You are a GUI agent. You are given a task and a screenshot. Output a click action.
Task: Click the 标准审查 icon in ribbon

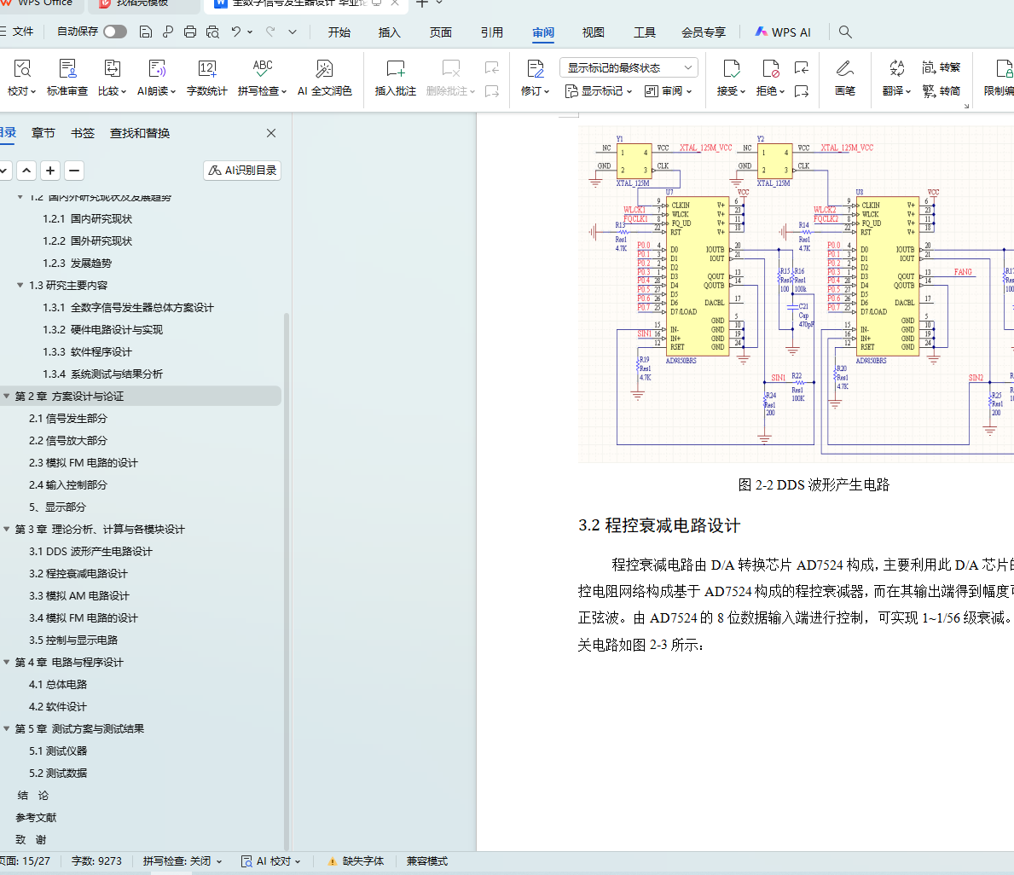pyautogui.click(x=67, y=69)
